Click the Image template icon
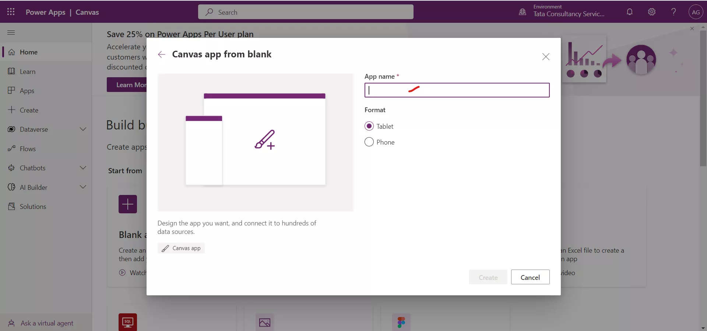Image resolution: width=707 pixels, height=331 pixels. coord(265,323)
